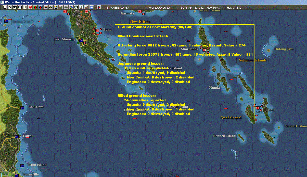Viewport: 307px width, 177px height.
Task: Click the red play arrow end-turn button
Action: pyautogui.click(x=99, y=7)
